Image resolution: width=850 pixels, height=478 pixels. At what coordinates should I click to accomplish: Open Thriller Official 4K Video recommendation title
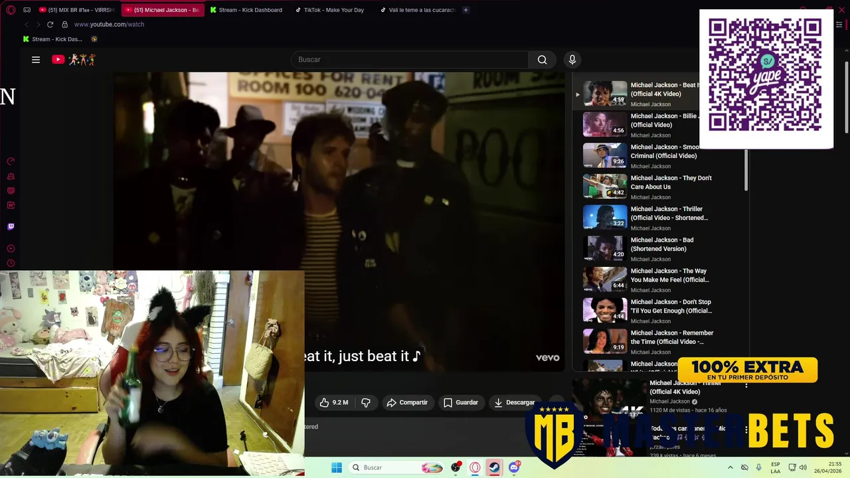(685, 387)
